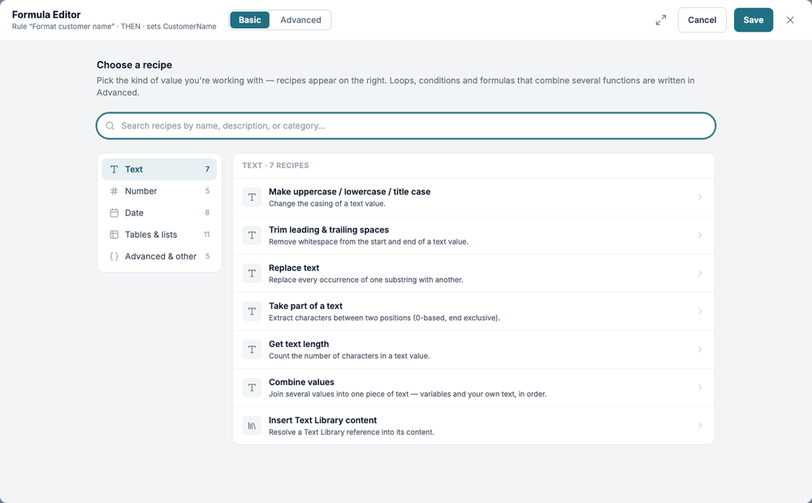812x503 pixels.
Task: Save the formula
Action: point(753,20)
